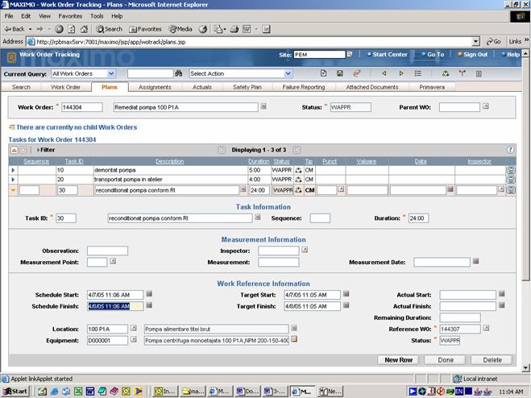This screenshot has width=531, height=398.
Task: Click Actual Start date picker icon
Action: point(502,294)
